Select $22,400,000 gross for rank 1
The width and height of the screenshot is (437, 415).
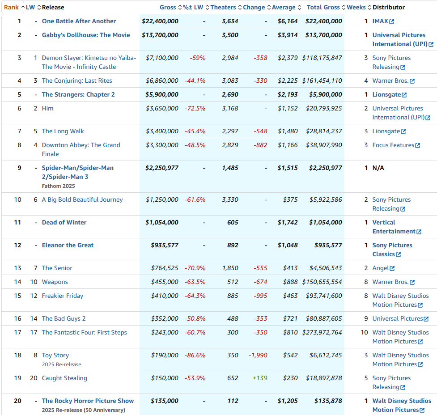click(160, 21)
